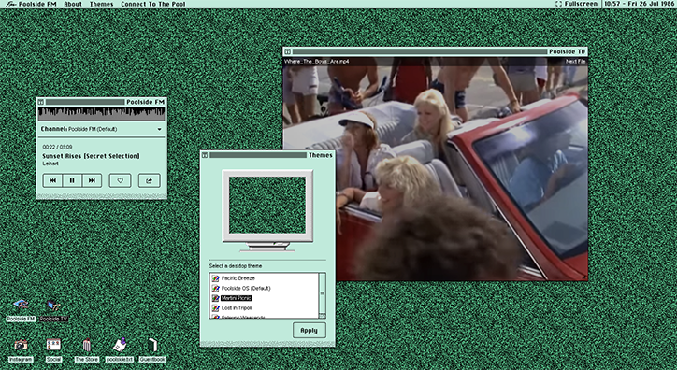Close the Poolside FM player window
This screenshot has width=677, height=370.
point(41,102)
